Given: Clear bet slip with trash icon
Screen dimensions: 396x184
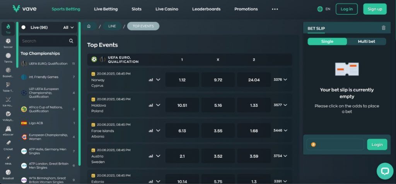Looking at the screenshot, I should pos(384,28).
